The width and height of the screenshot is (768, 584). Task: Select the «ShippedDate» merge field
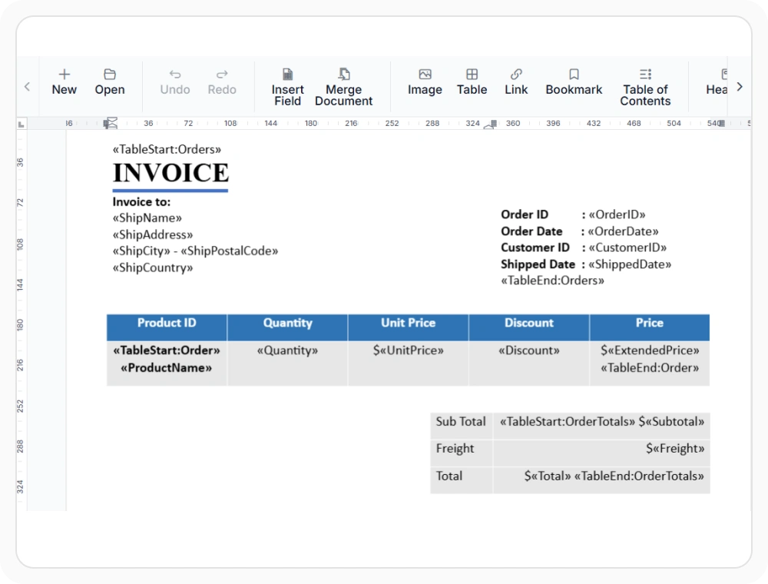pyautogui.click(x=630, y=264)
